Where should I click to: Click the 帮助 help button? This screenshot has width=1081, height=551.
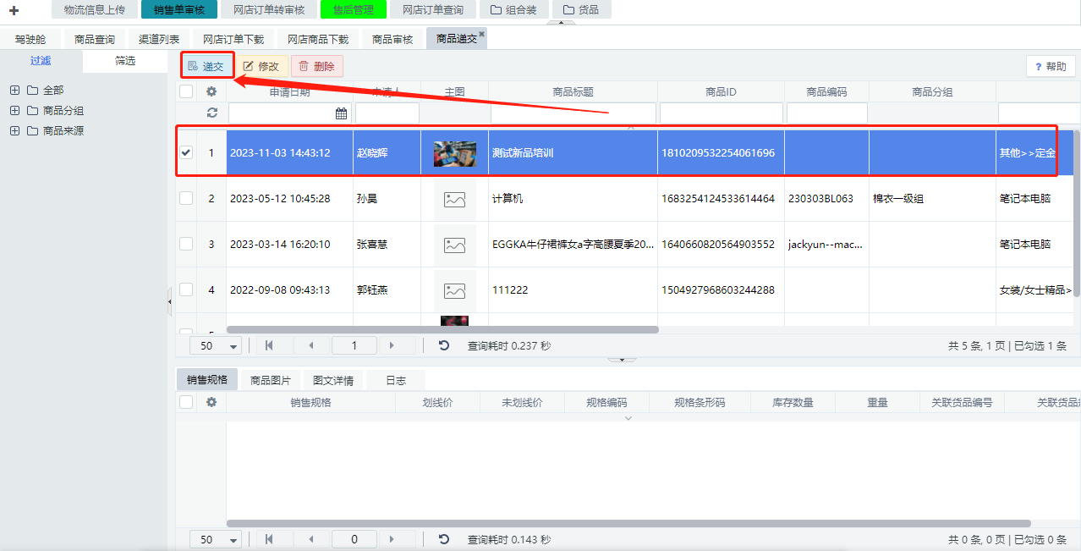click(1051, 67)
